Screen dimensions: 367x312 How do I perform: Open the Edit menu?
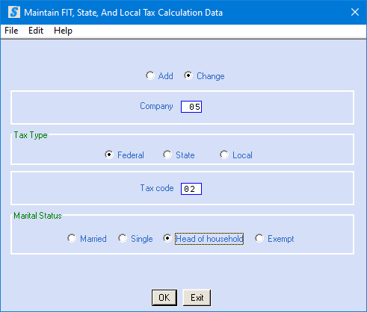tap(36, 31)
